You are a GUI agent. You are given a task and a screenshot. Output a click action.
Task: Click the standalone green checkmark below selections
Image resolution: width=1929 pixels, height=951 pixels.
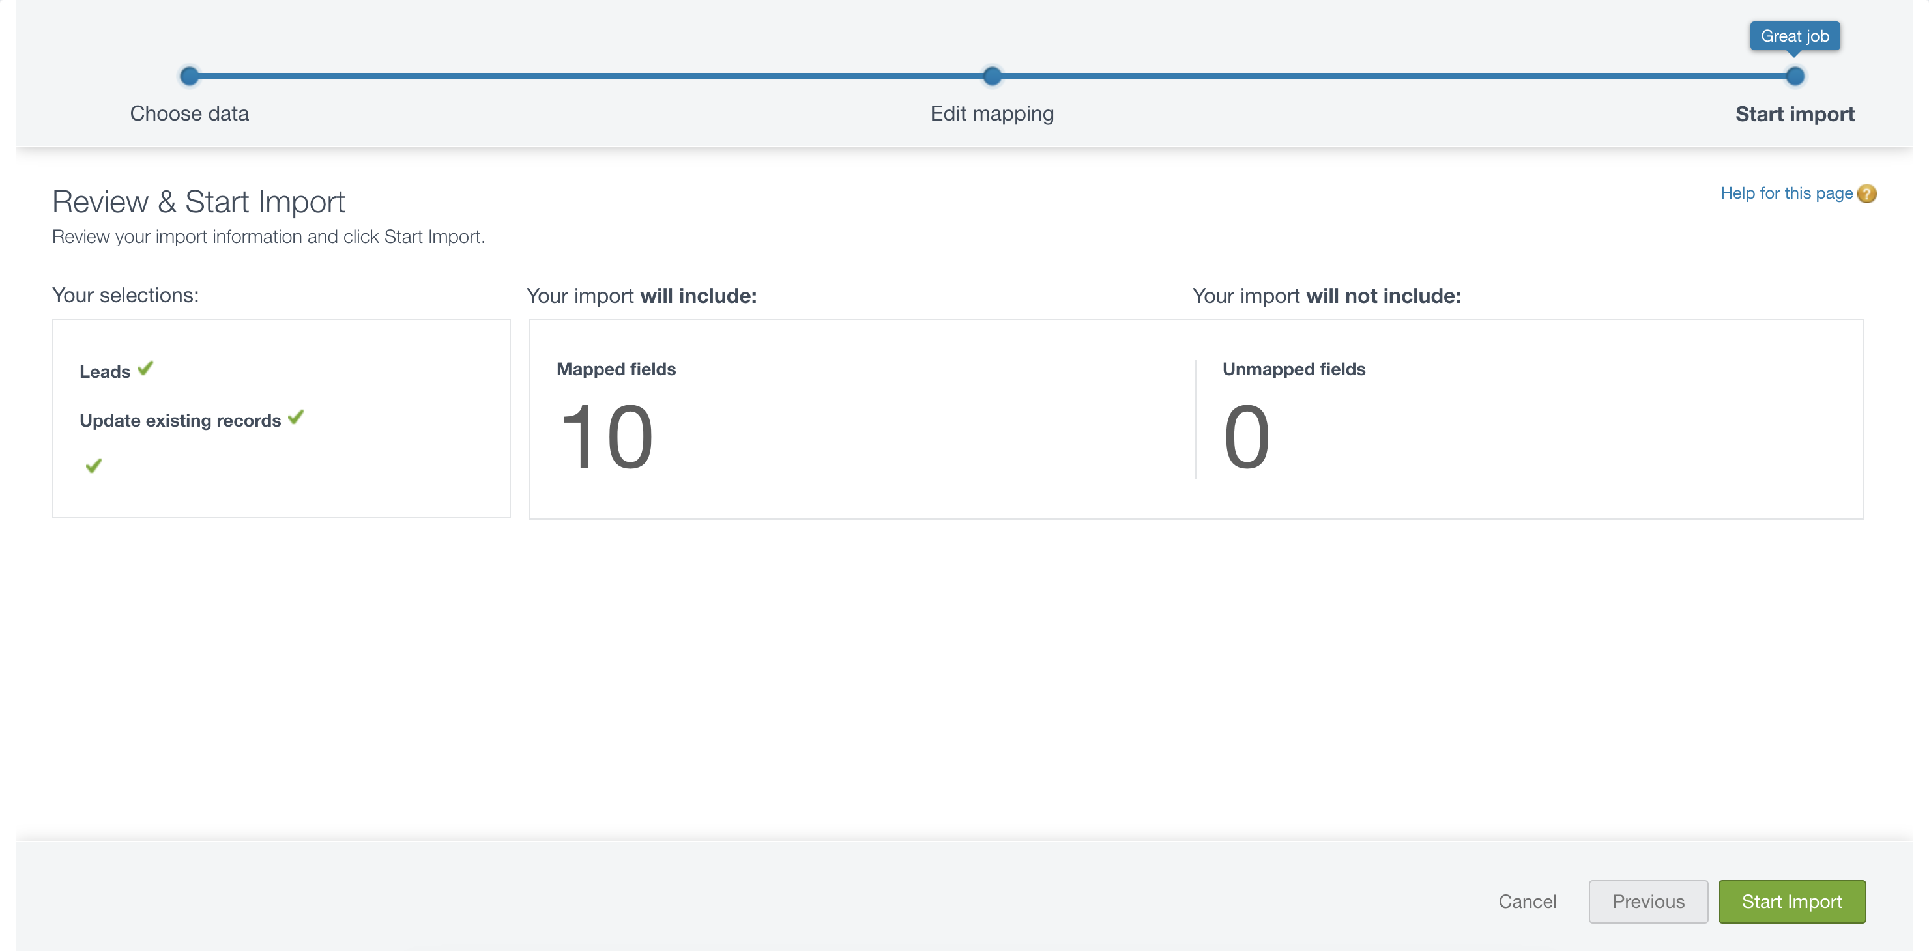click(x=94, y=466)
